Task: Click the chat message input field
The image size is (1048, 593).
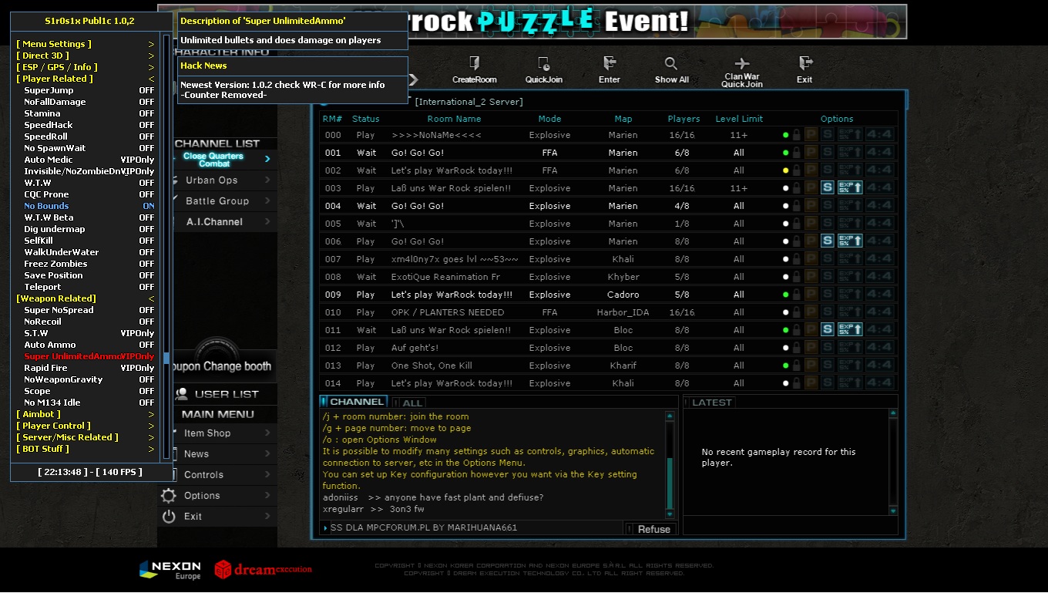Action: [476, 528]
